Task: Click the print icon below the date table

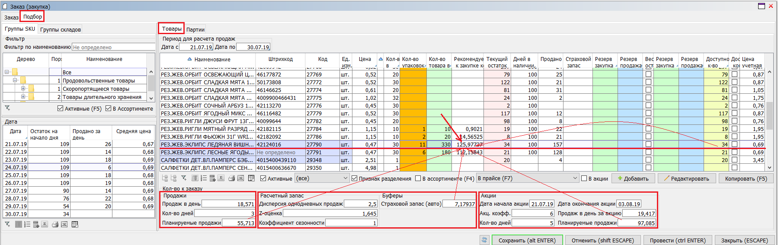Action: point(55,224)
